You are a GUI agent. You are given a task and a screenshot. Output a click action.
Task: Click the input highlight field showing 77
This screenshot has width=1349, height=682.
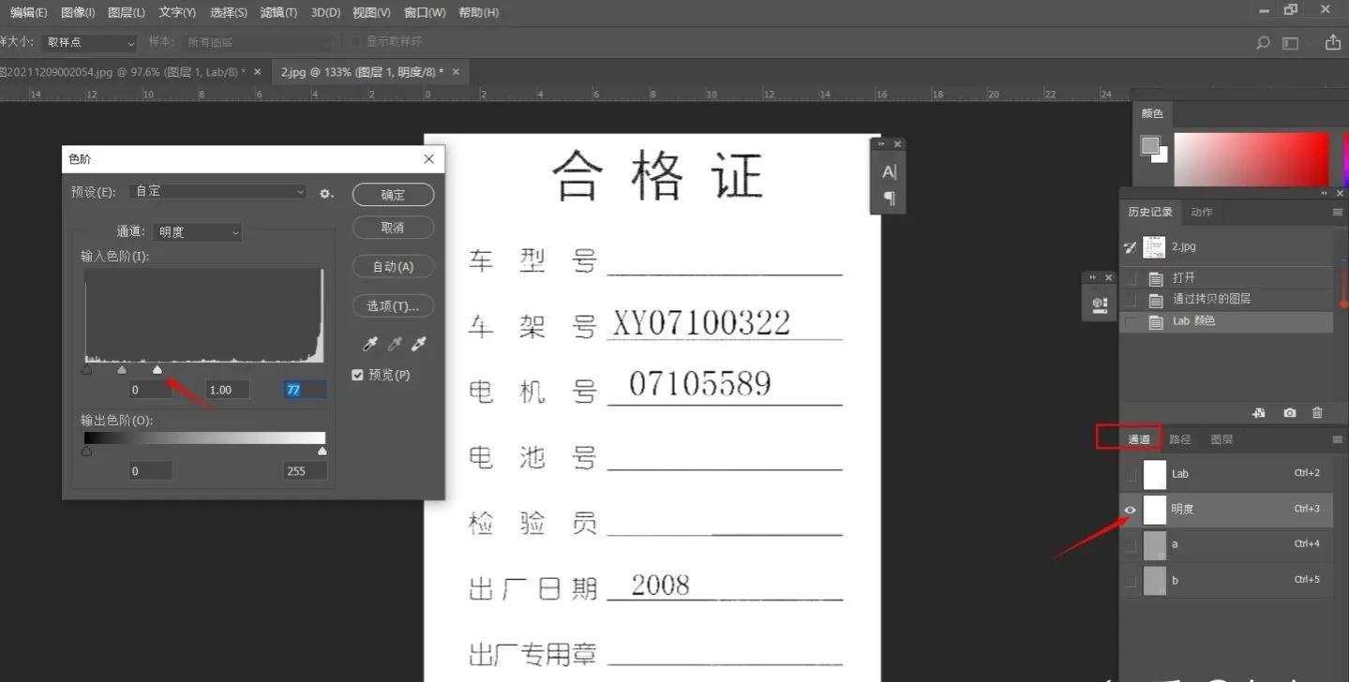coord(306,390)
